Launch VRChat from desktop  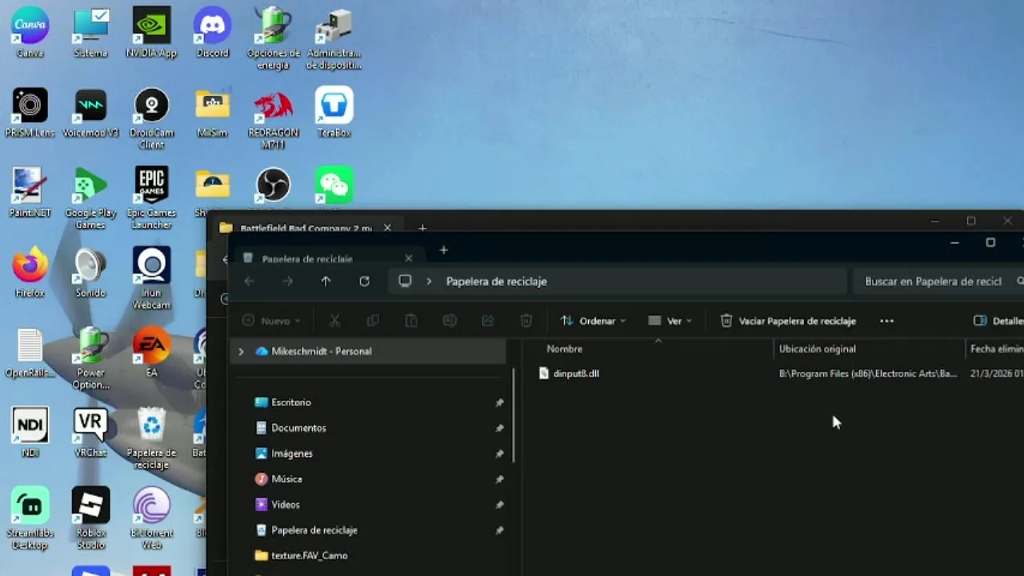point(90,433)
